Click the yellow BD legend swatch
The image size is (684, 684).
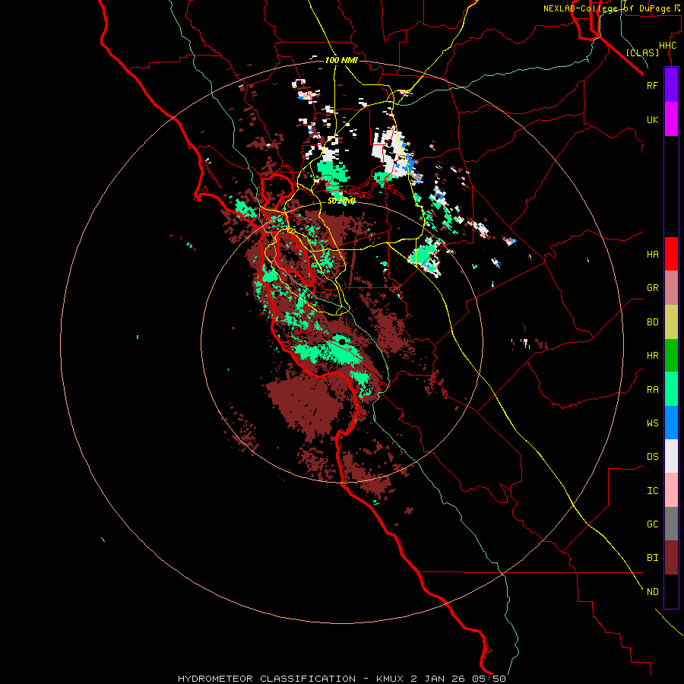[671, 322]
